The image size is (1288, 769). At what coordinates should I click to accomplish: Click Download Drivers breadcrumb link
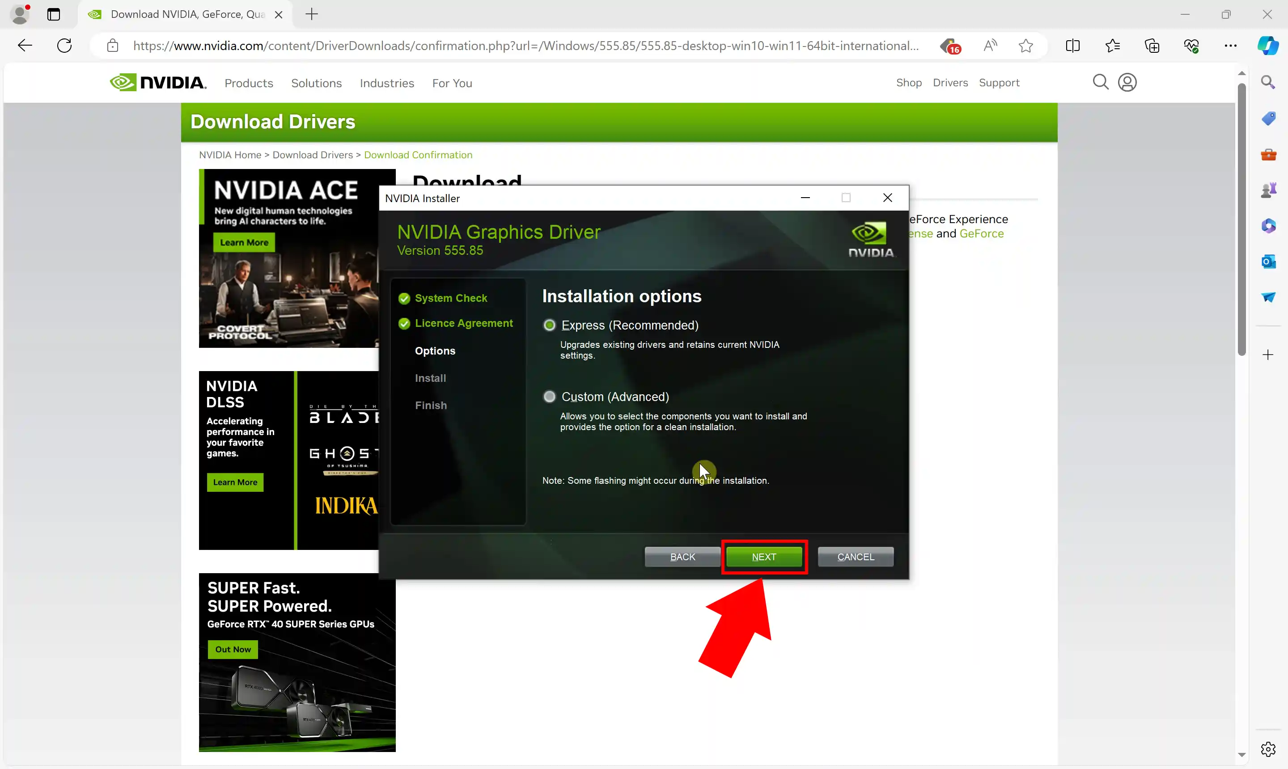coord(313,154)
